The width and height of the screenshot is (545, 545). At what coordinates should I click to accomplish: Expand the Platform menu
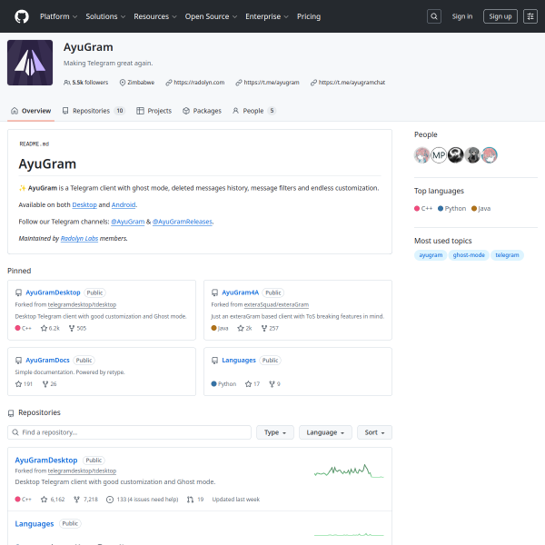58,16
